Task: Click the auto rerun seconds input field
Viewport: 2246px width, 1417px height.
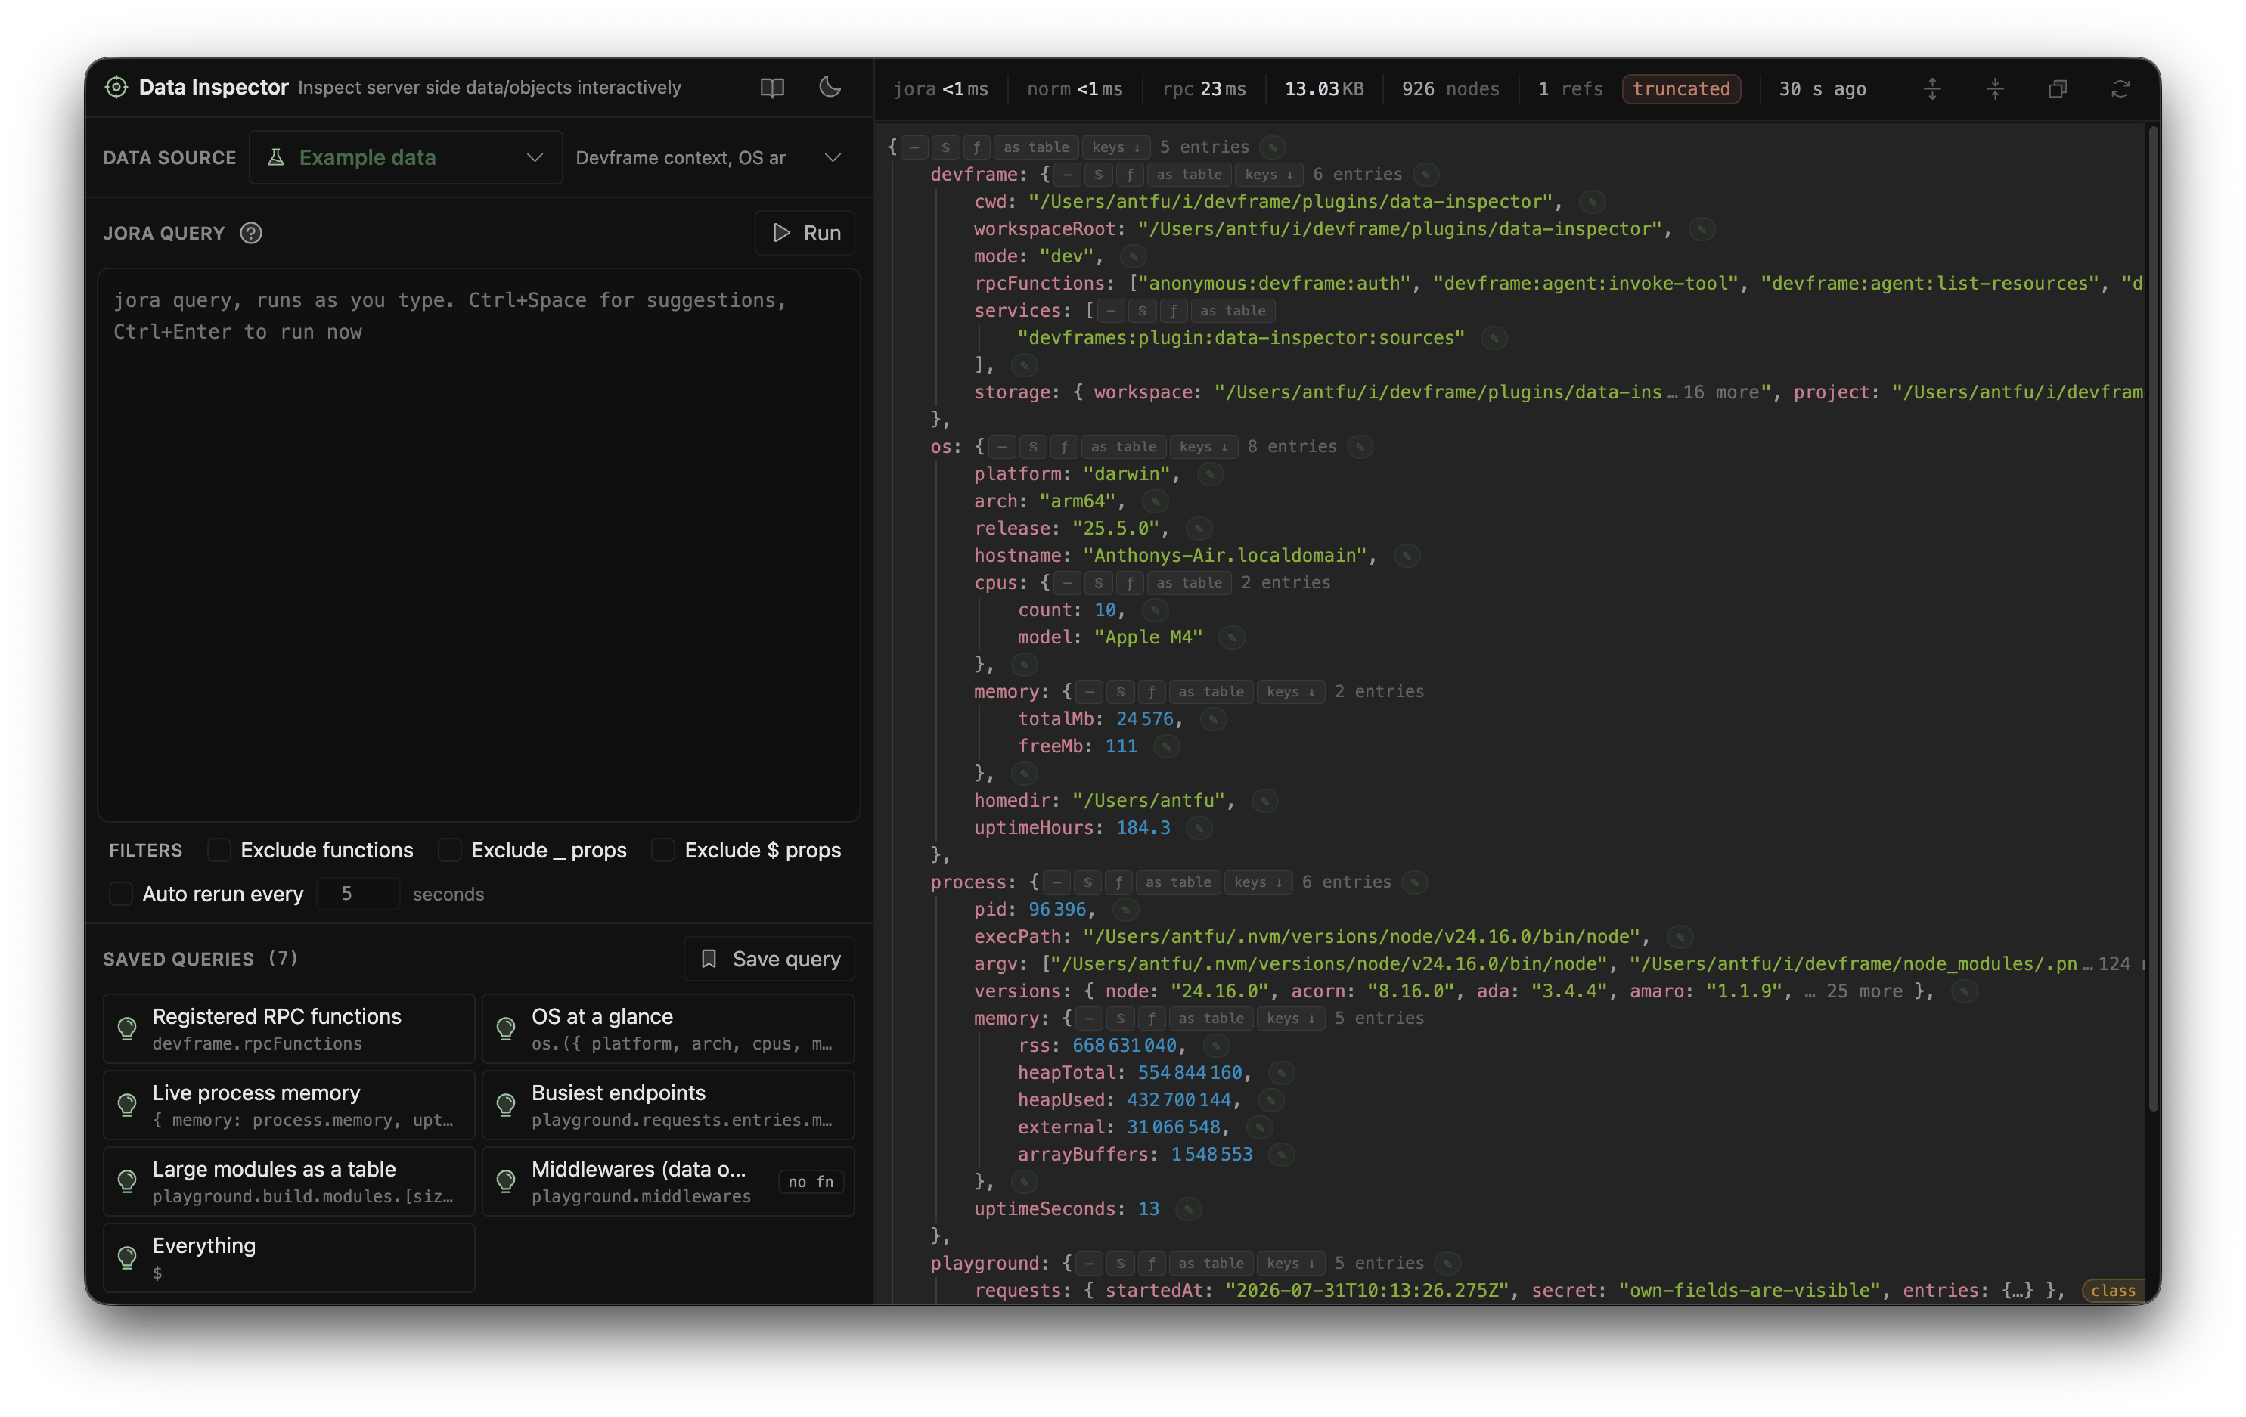Action: 358,894
